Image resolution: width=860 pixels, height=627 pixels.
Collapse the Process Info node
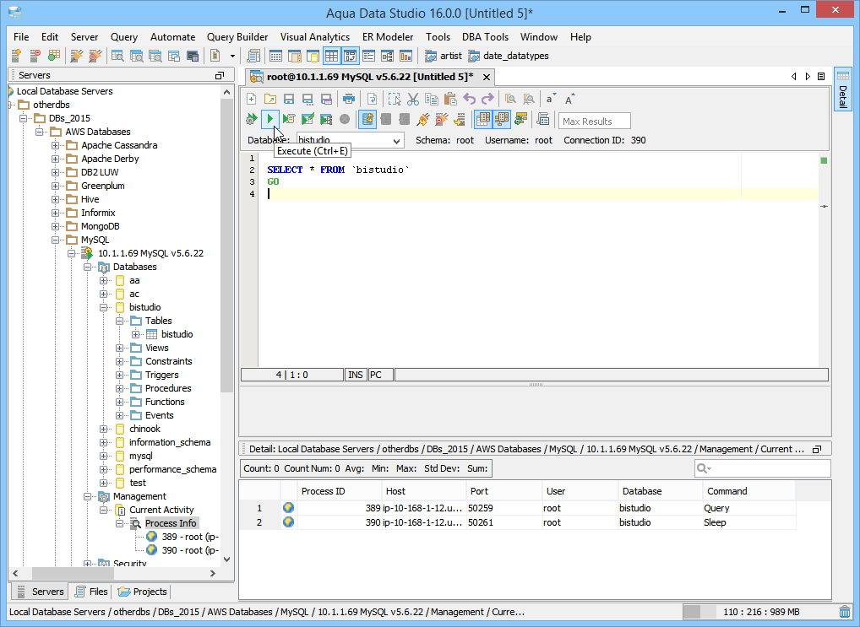[120, 523]
